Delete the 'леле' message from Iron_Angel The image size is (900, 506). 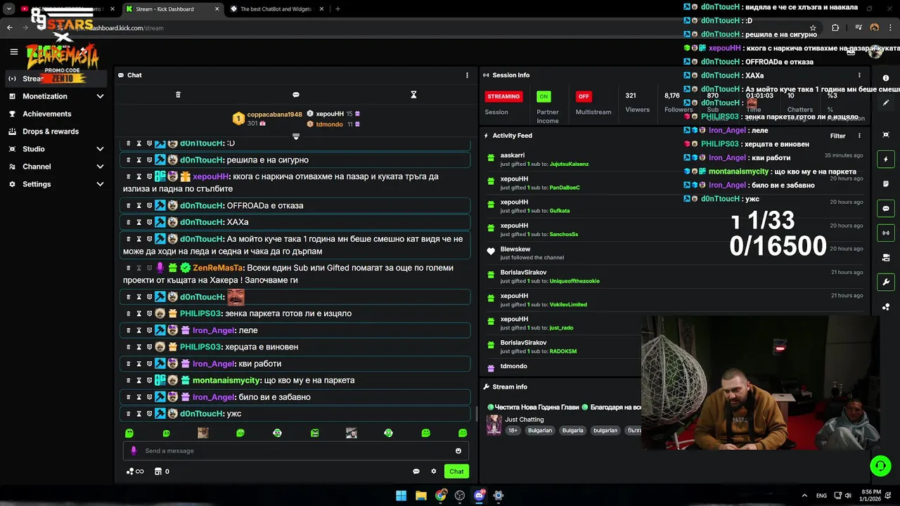pyautogui.click(x=128, y=330)
